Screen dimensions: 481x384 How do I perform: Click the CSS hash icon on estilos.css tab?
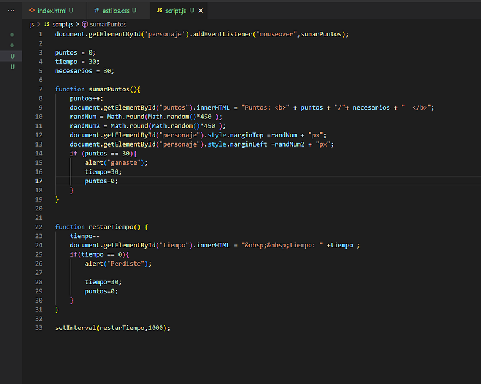97,11
